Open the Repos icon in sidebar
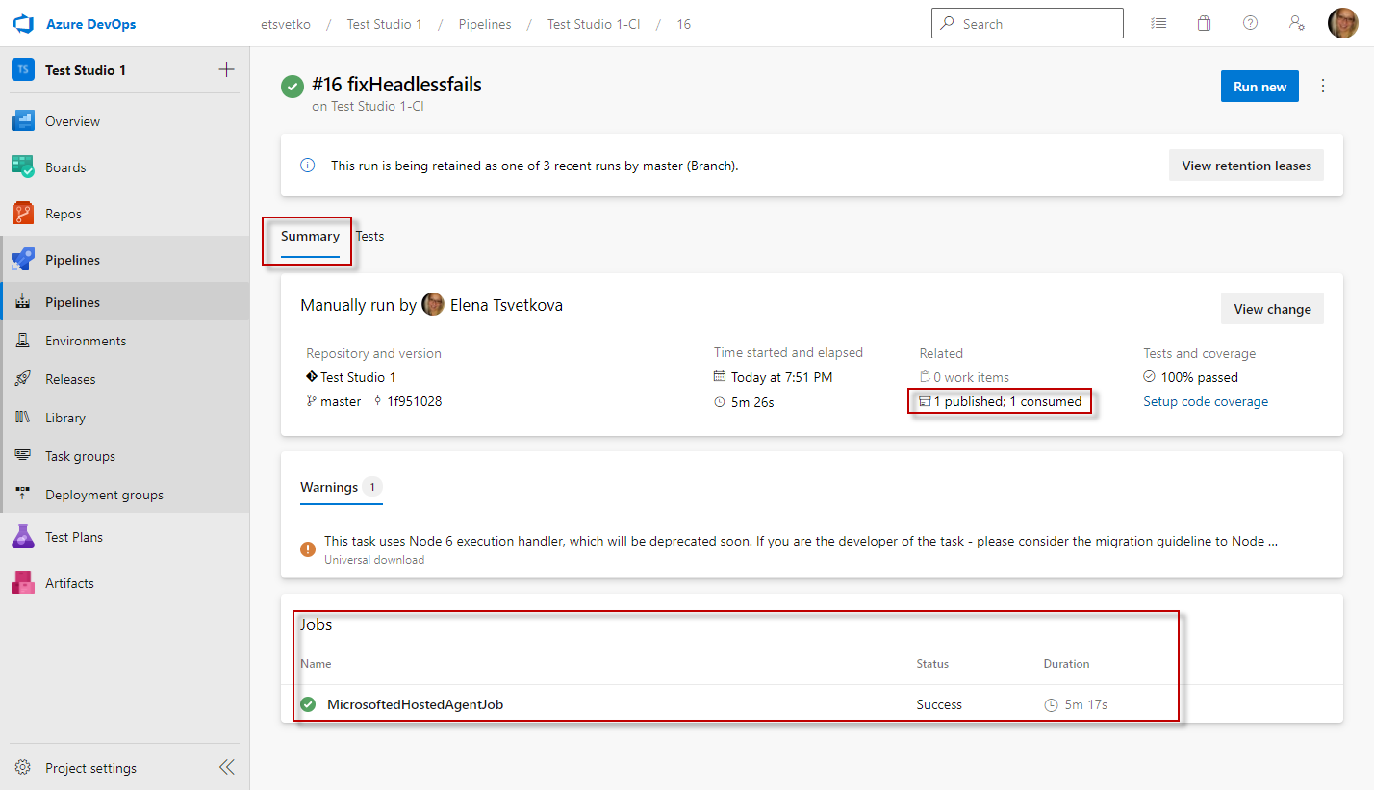 click(23, 214)
